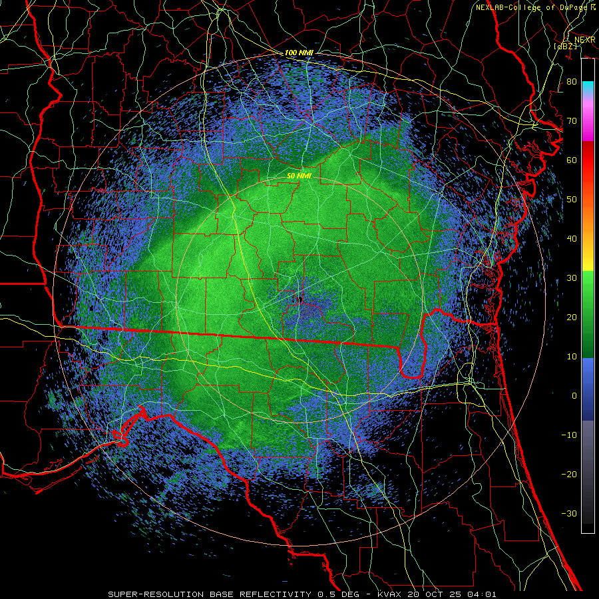Click the 40 value on the dBZ scale

click(x=572, y=239)
